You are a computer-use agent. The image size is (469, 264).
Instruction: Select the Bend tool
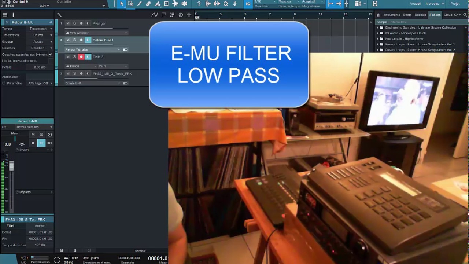[175, 4]
